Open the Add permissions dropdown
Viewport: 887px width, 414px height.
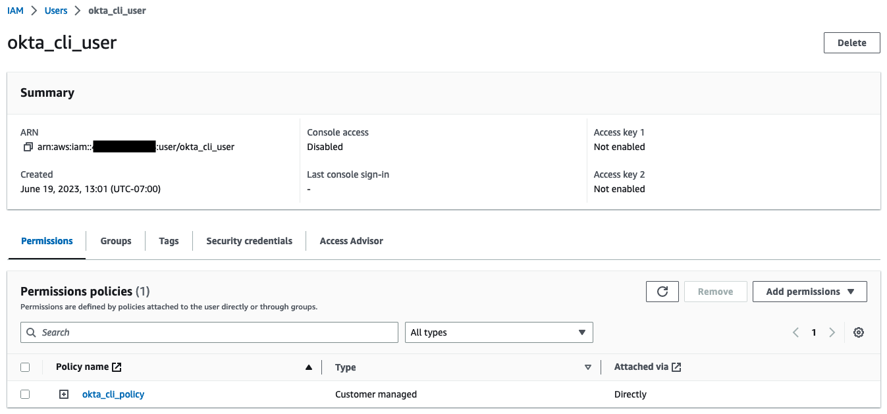coord(809,292)
